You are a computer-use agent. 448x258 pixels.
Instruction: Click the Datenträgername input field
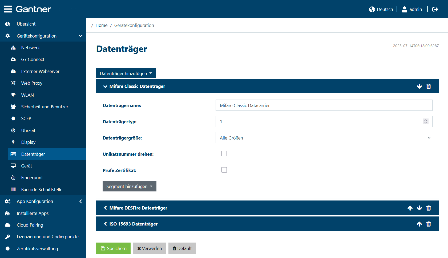pyautogui.click(x=324, y=105)
